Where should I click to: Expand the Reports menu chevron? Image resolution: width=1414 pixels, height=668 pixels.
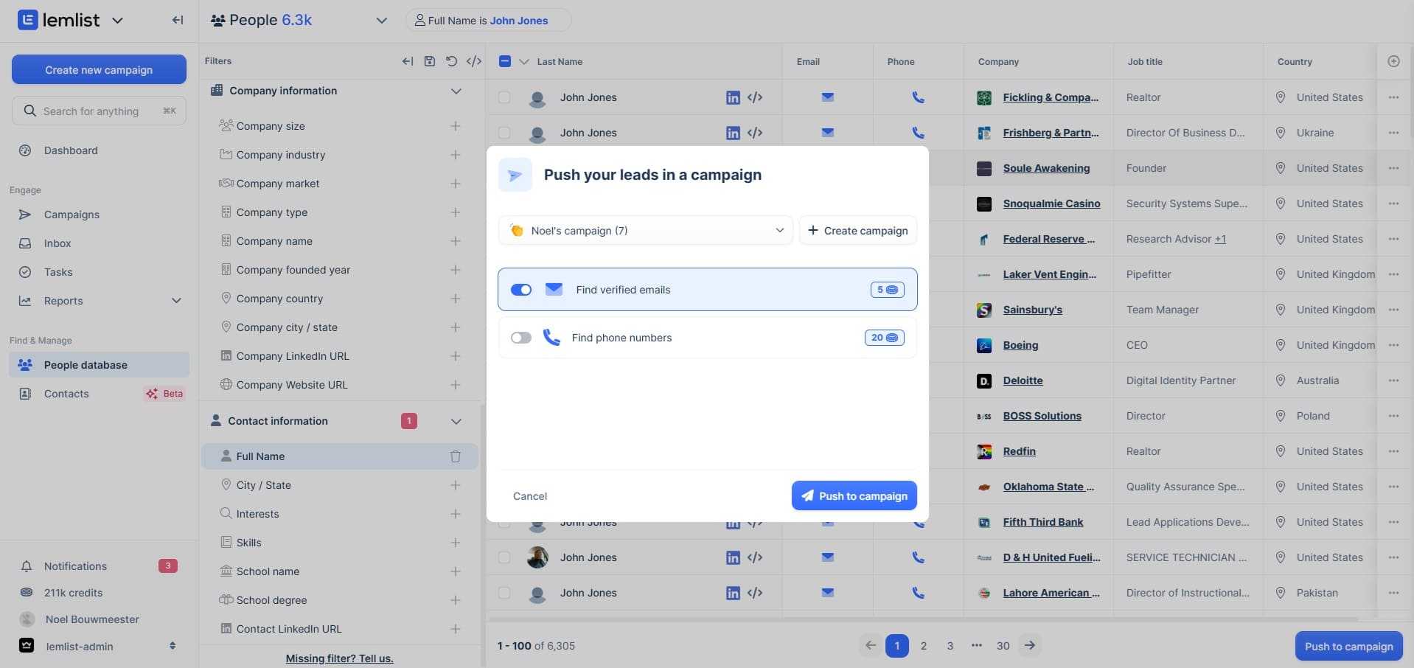[x=176, y=301]
